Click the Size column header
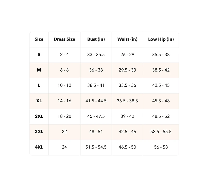 [39, 39]
